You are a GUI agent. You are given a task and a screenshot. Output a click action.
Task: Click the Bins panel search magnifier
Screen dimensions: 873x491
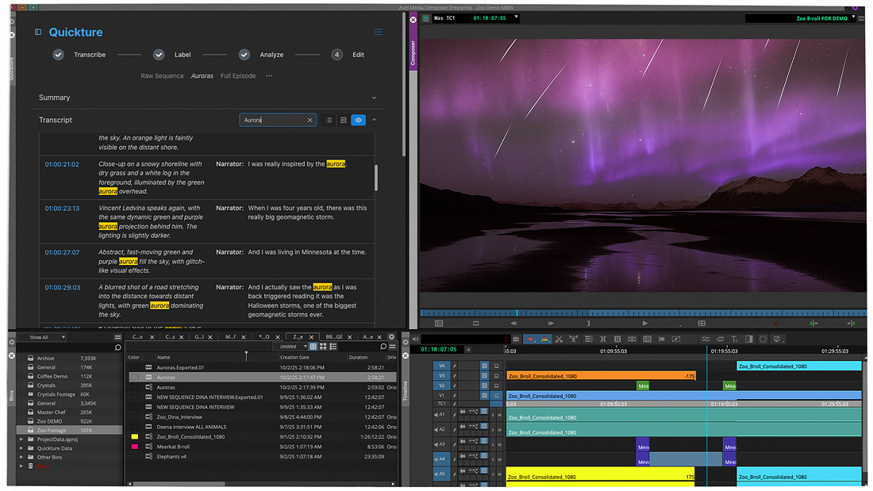pos(117,347)
